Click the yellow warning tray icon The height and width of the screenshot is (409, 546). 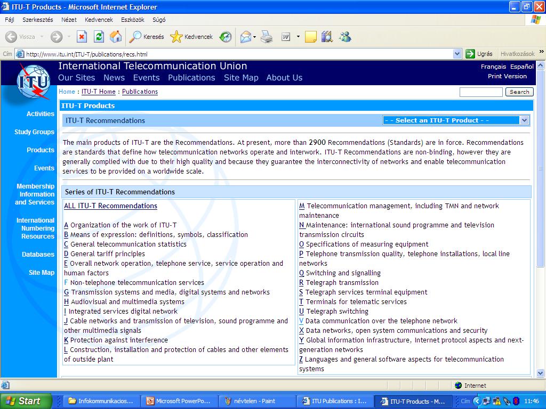click(497, 401)
